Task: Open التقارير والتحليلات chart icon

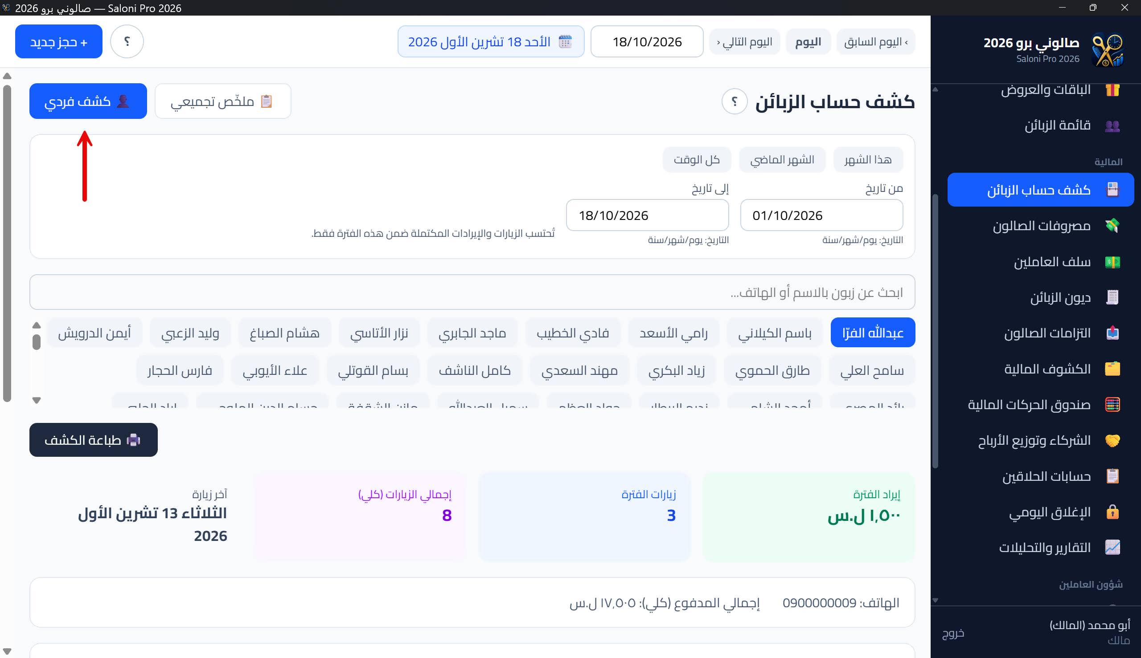Action: (x=1112, y=547)
